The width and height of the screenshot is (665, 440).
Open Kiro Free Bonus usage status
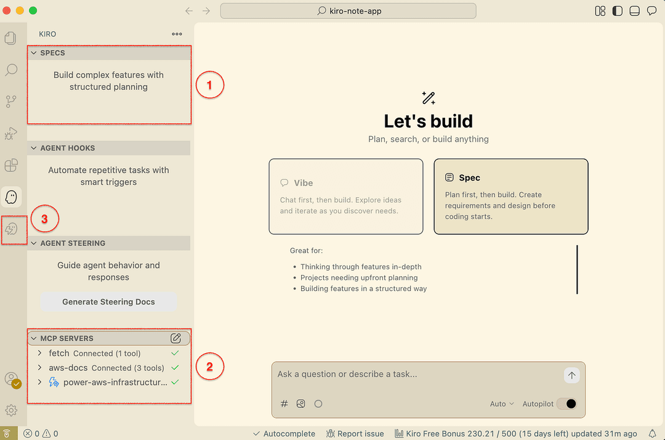pyautogui.click(x=516, y=434)
